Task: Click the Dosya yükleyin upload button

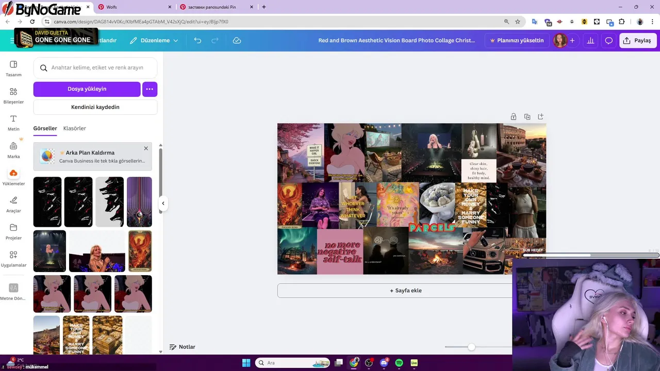Action: (87, 89)
